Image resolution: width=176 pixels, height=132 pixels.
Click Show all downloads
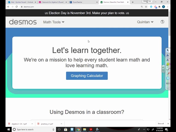[x=161, y=123]
